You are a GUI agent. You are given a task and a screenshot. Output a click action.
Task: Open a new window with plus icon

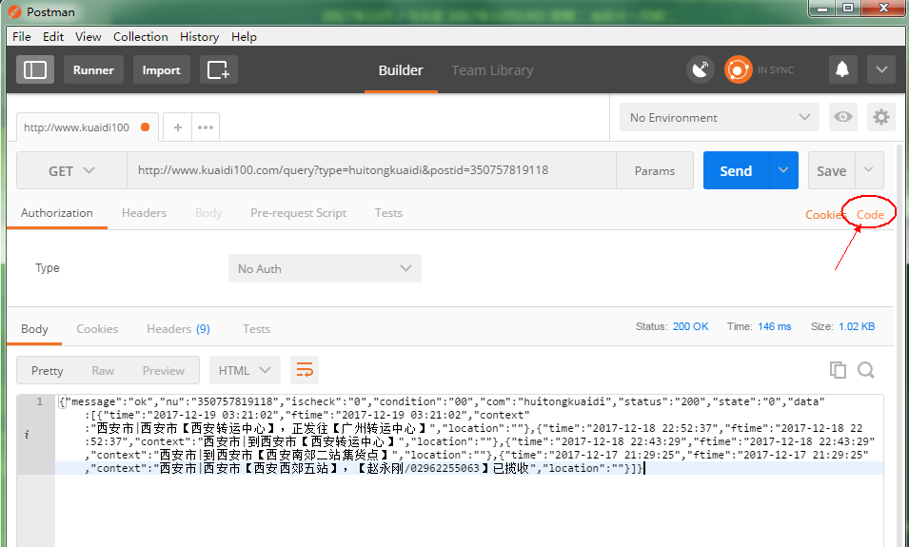click(x=219, y=70)
